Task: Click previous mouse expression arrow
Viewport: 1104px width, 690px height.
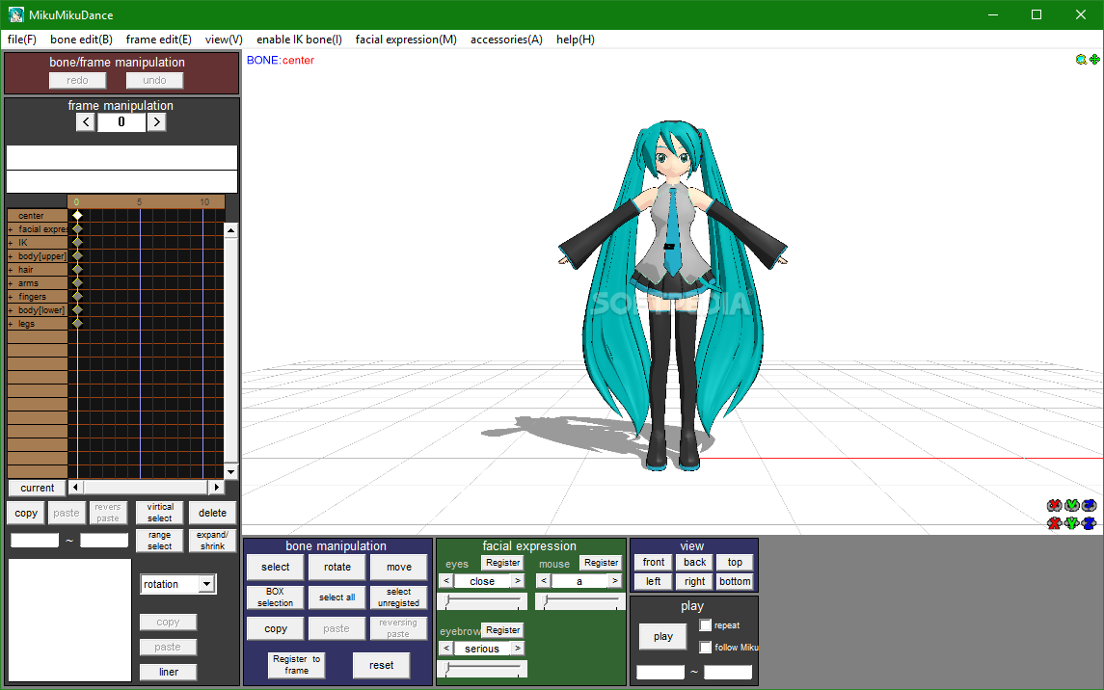Action: coord(544,581)
